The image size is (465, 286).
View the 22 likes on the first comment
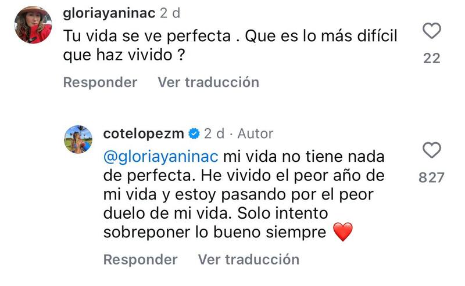pyautogui.click(x=431, y=58)
